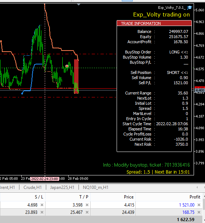
Task: Click the Elapsed Time value 16:38
Action: (183, 129)
